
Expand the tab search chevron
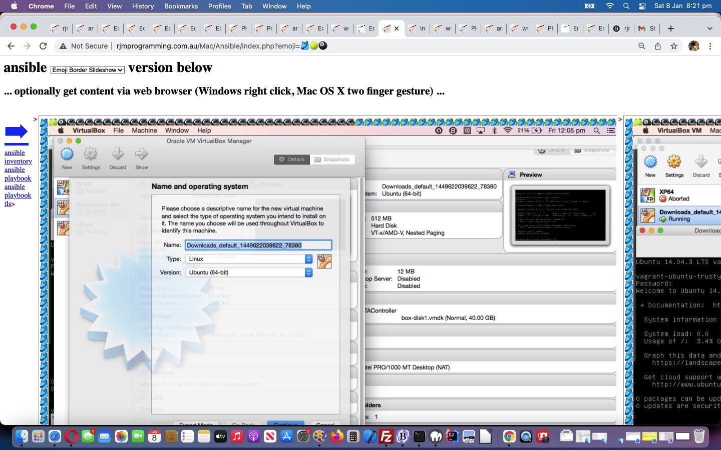click(709, 28)
